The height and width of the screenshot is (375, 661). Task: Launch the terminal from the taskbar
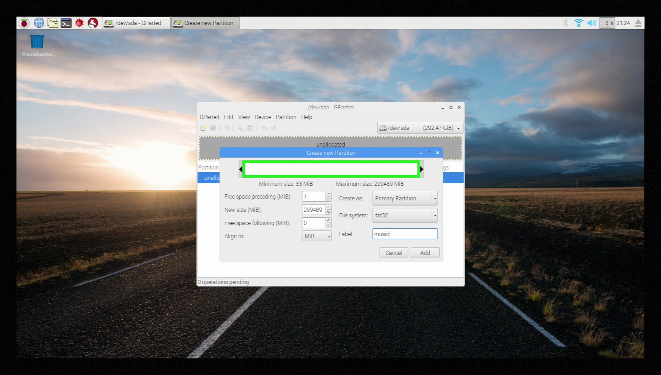(66, 23)
